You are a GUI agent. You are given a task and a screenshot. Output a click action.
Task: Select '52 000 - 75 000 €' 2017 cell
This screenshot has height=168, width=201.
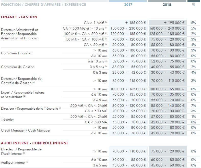[129, 61]
